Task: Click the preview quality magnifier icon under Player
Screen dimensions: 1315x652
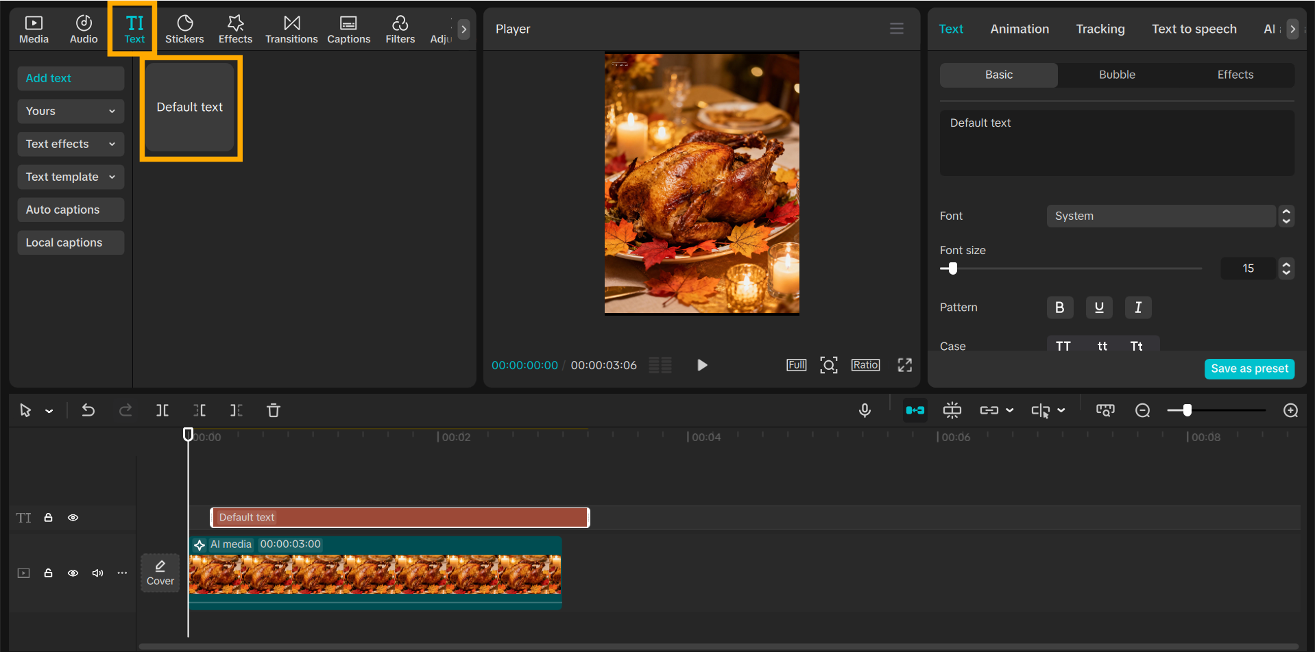Action: pos(828,365)
